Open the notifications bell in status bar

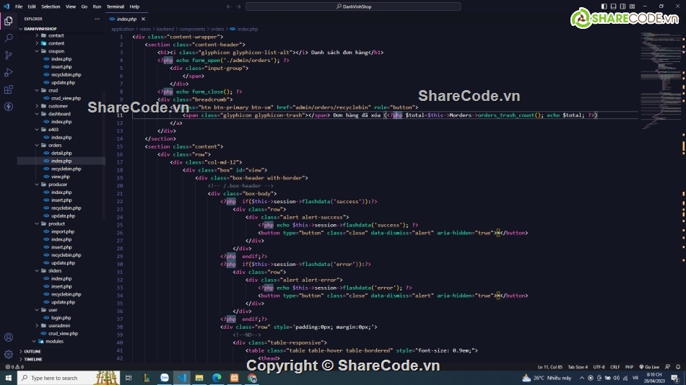point(678,367)
